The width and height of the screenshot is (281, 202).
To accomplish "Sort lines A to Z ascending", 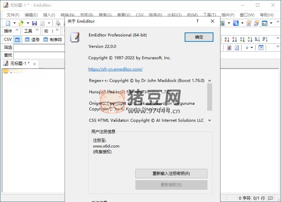I will [227, 39].
